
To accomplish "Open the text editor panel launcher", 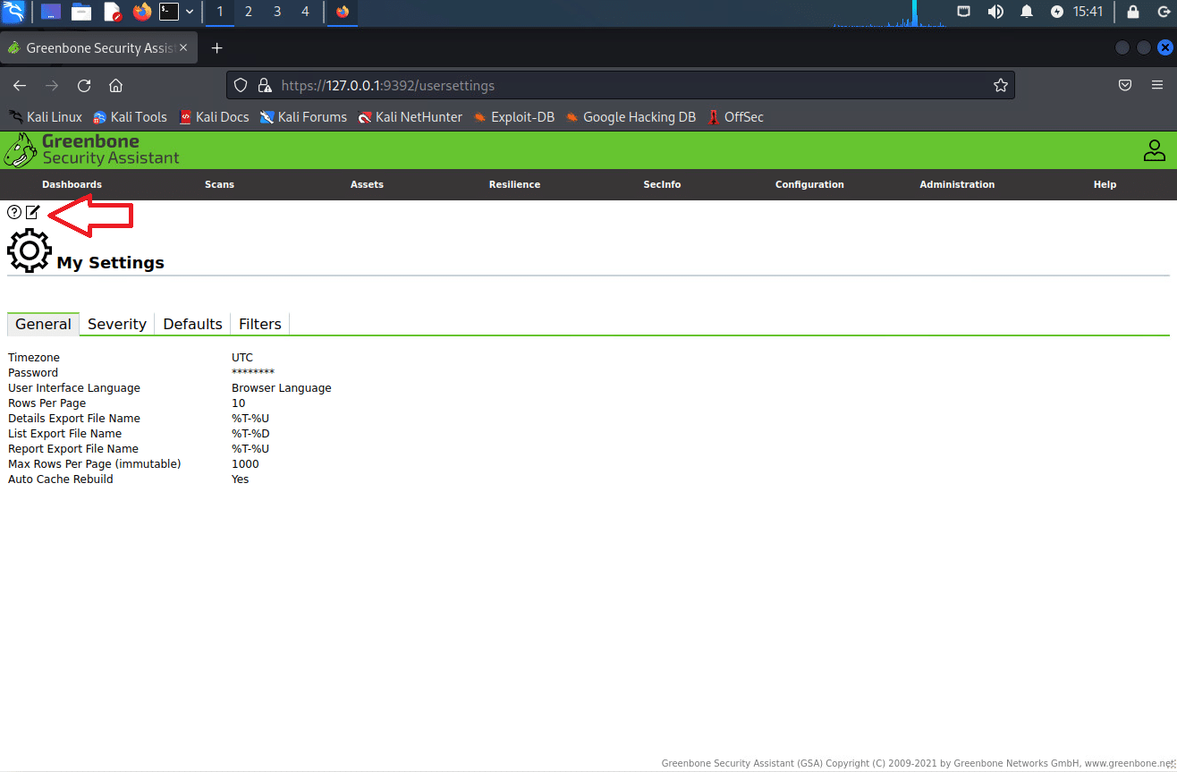I will [x=112, y=12].
